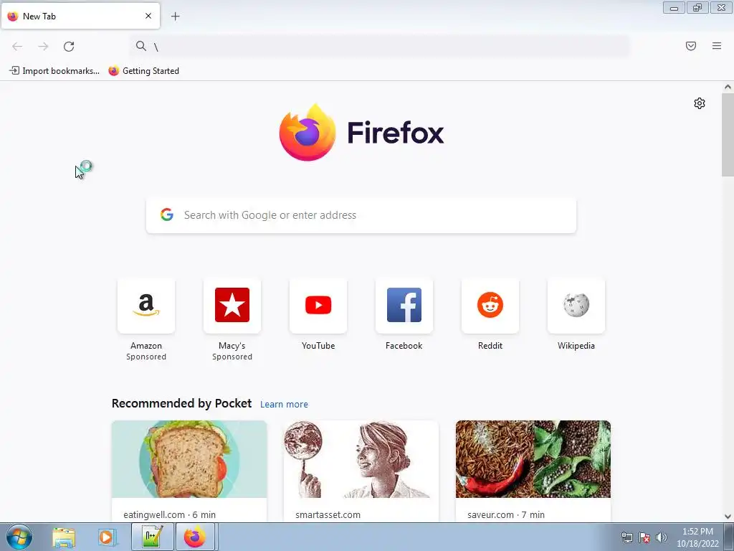This screenshot has height=551, width=734.
Task: Open Windows Explorer from taskbar
Action: click(x=63, y=537)
